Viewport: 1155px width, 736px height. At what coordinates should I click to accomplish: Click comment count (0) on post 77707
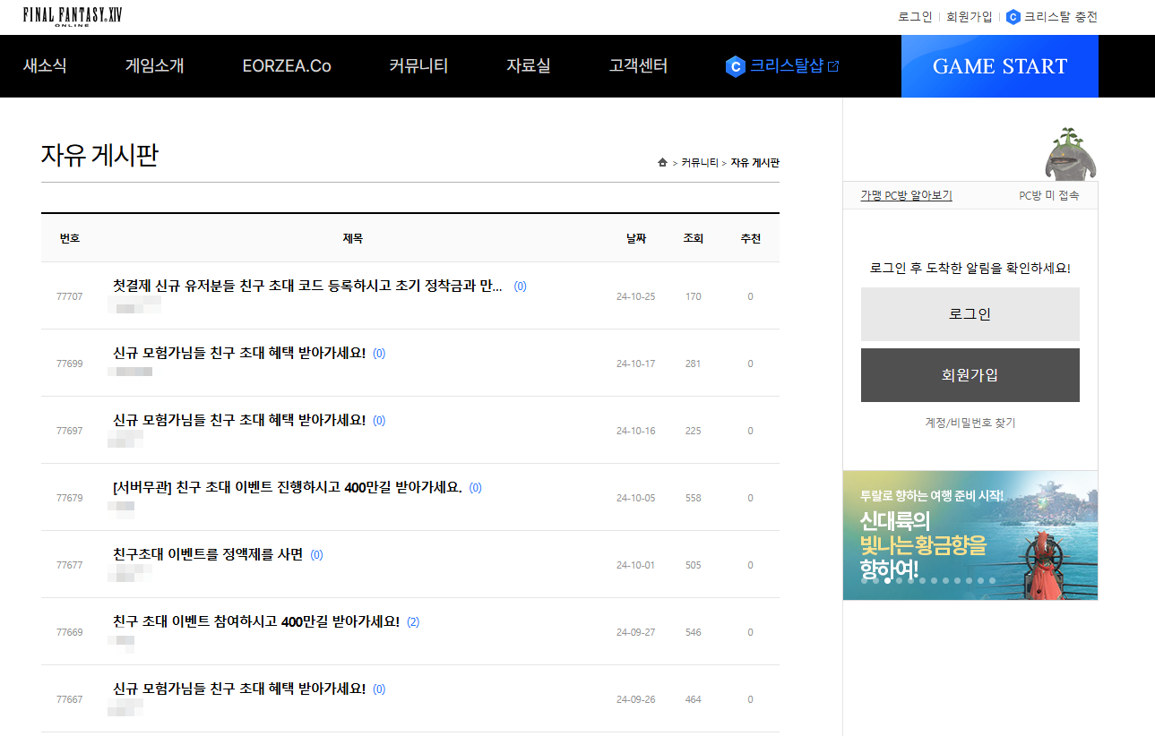click(521, 287)
